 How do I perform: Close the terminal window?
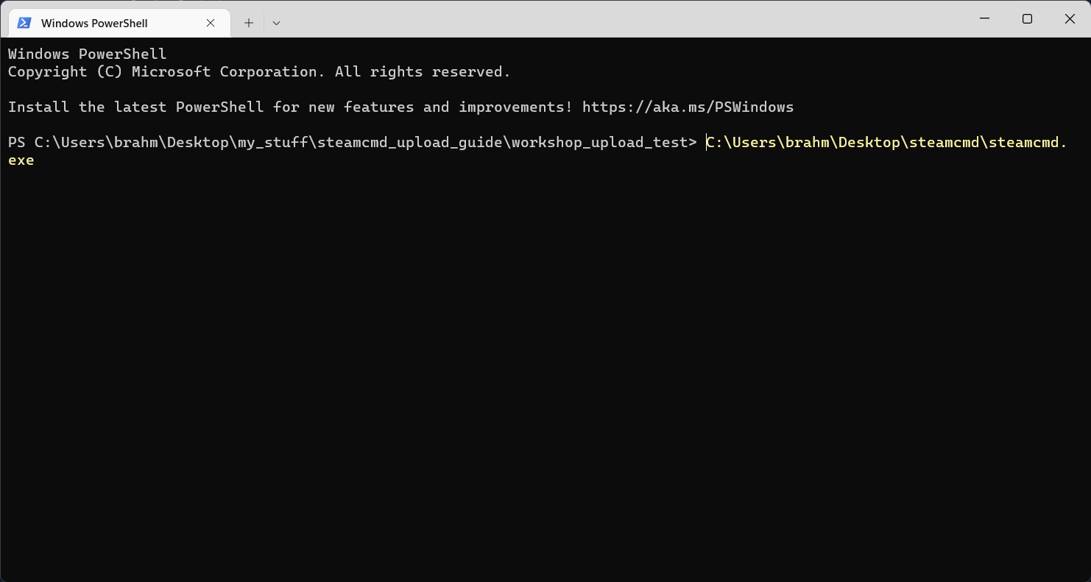click(x=1070, y=19)
